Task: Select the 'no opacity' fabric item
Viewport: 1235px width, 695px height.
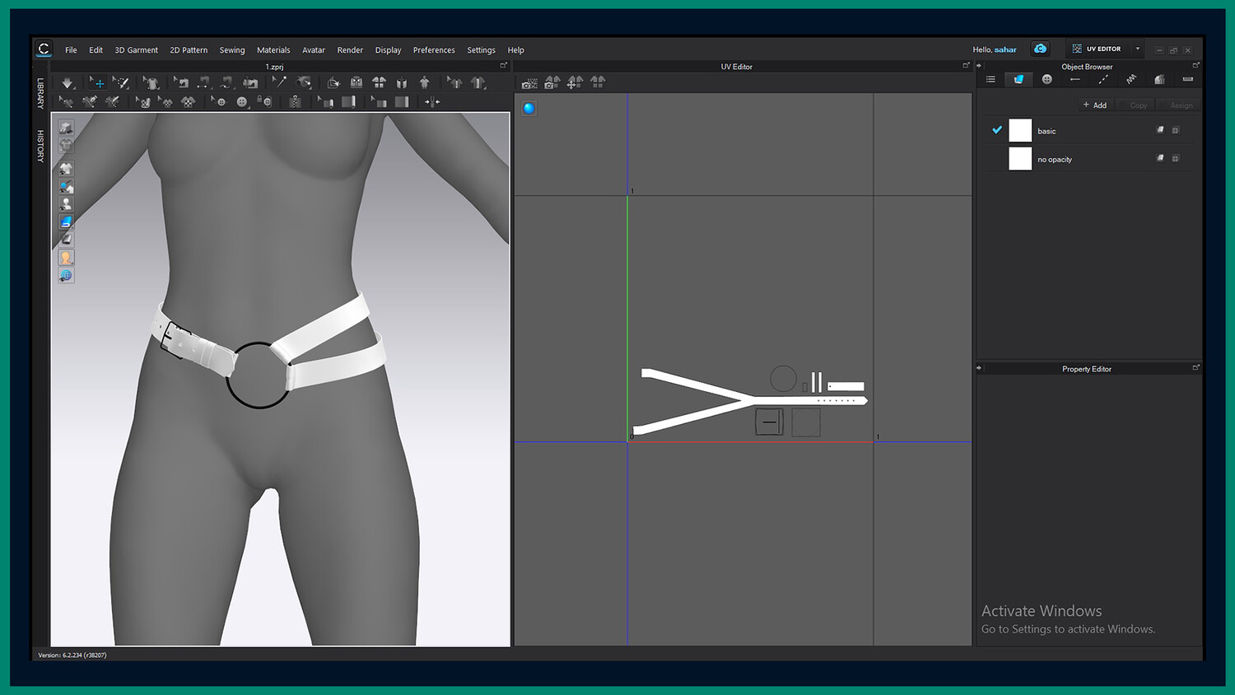Action: pyautogui.click(x=1055, y=160)
